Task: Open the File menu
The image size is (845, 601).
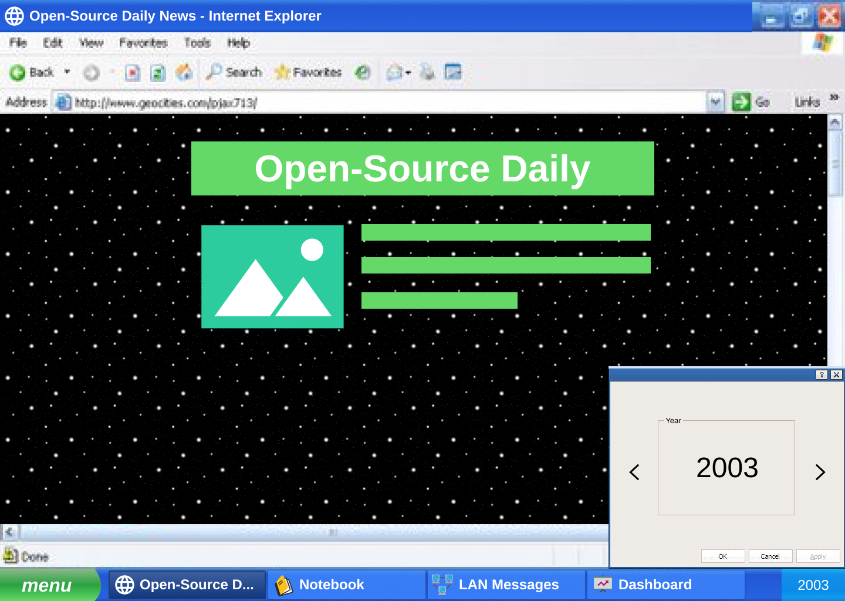Action: pyautogui.click(x=18, y=43)
